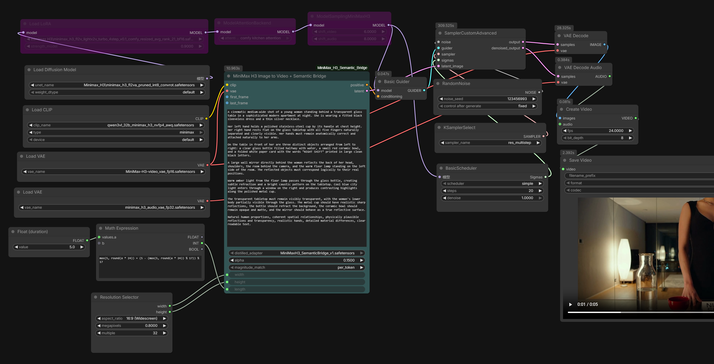Increase Float duration value

click(82, 247)
